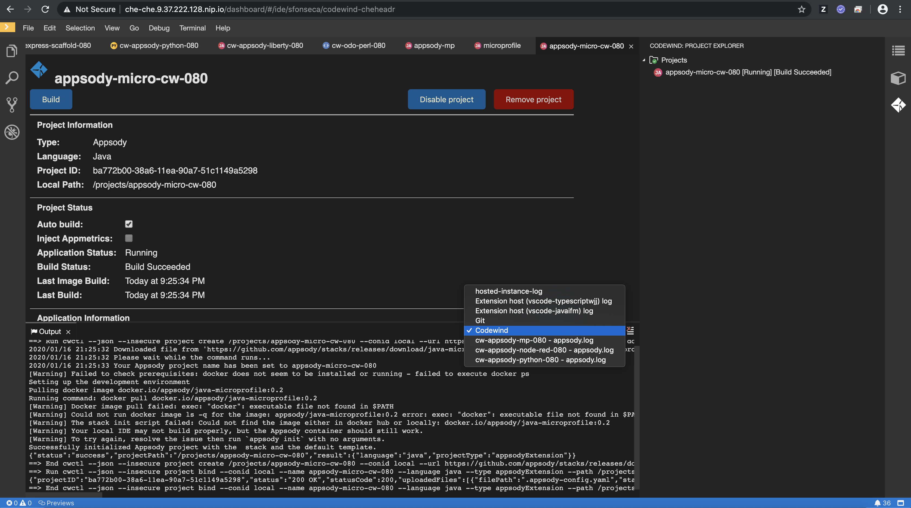Screen dimensions: 911x508
Task: Click the log filter icon beside the Output dropdown
Action: click(630, 331)
